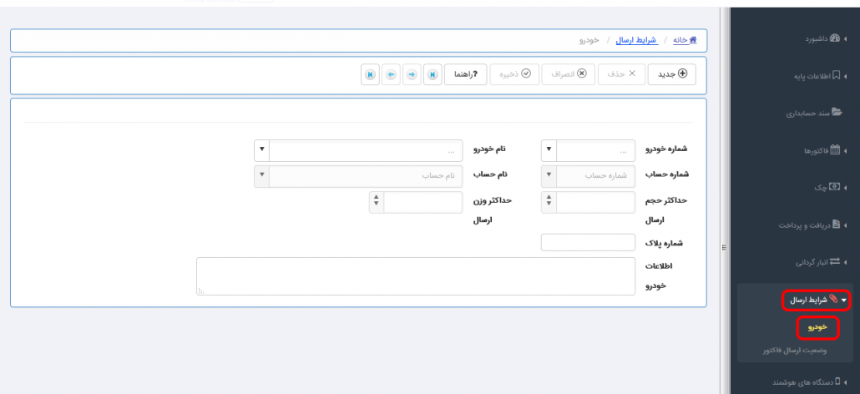Click the left-arrow record navigation icon
The image size is (860, 394).
[391, 74]
